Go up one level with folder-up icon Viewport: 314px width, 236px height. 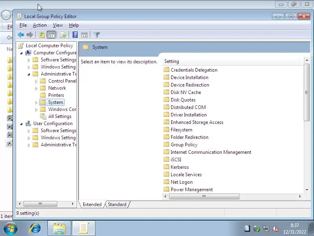(42, 35)
